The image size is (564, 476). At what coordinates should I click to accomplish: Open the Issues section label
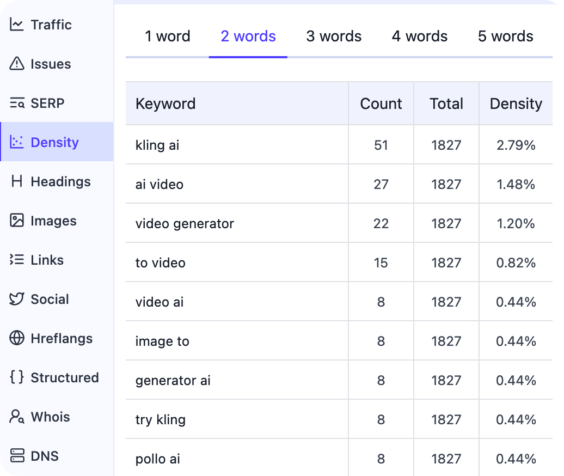(x=51, y=64)
